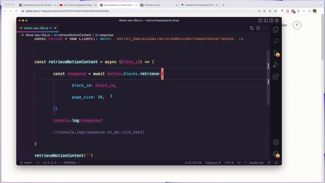Click Ln 6, Col 55 in status bar
The image size is (325, 183).
point(193,163)
